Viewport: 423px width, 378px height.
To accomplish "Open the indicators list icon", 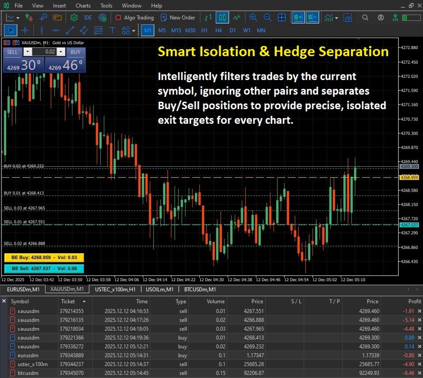I will pyautogui.click(x=328, y=18).
